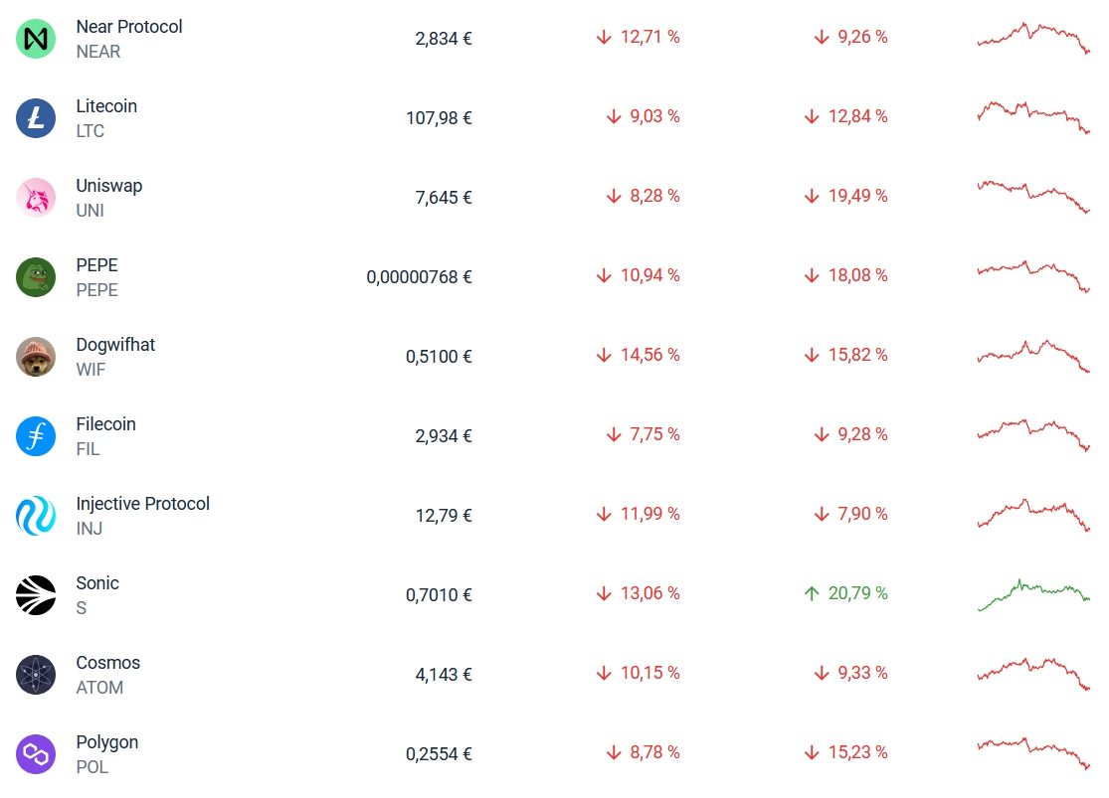The height and width of the screenshot is (798, 1109).
Task: View the Sonic green price chart
Action: pos(1033,592)
